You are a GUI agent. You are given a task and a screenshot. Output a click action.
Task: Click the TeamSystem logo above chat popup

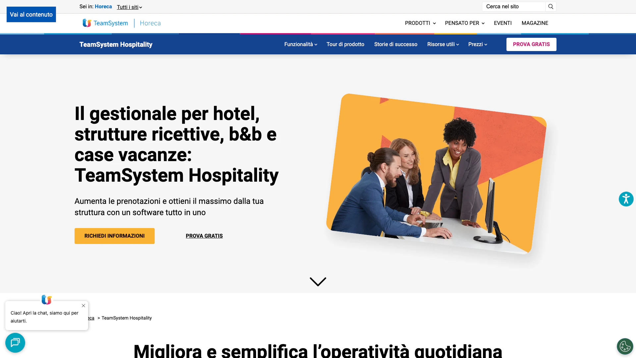[x=46, y=300]
